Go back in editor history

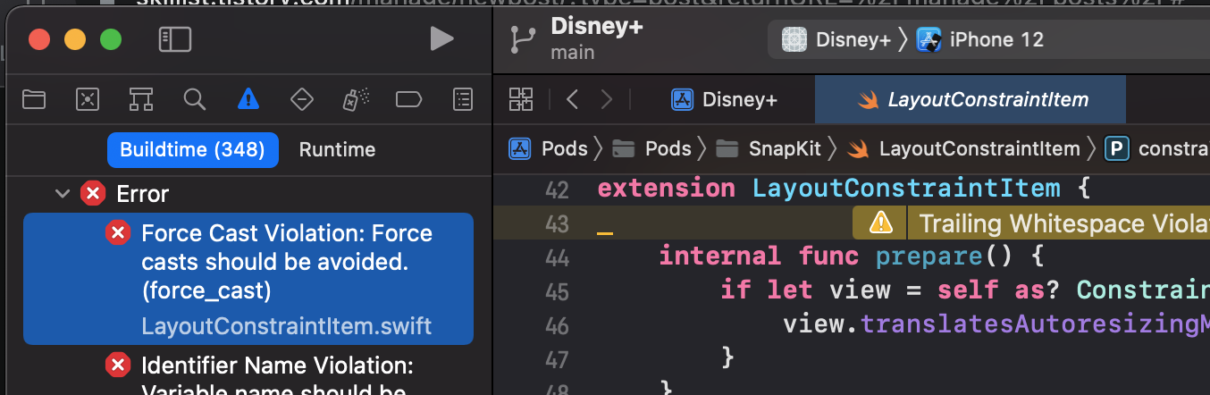573,99
